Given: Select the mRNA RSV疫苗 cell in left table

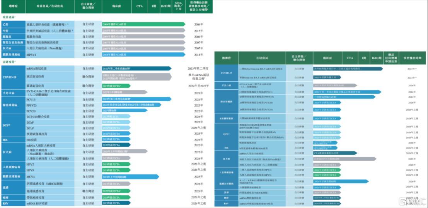Looking at the screenshot, I should [x=51, y=203].
